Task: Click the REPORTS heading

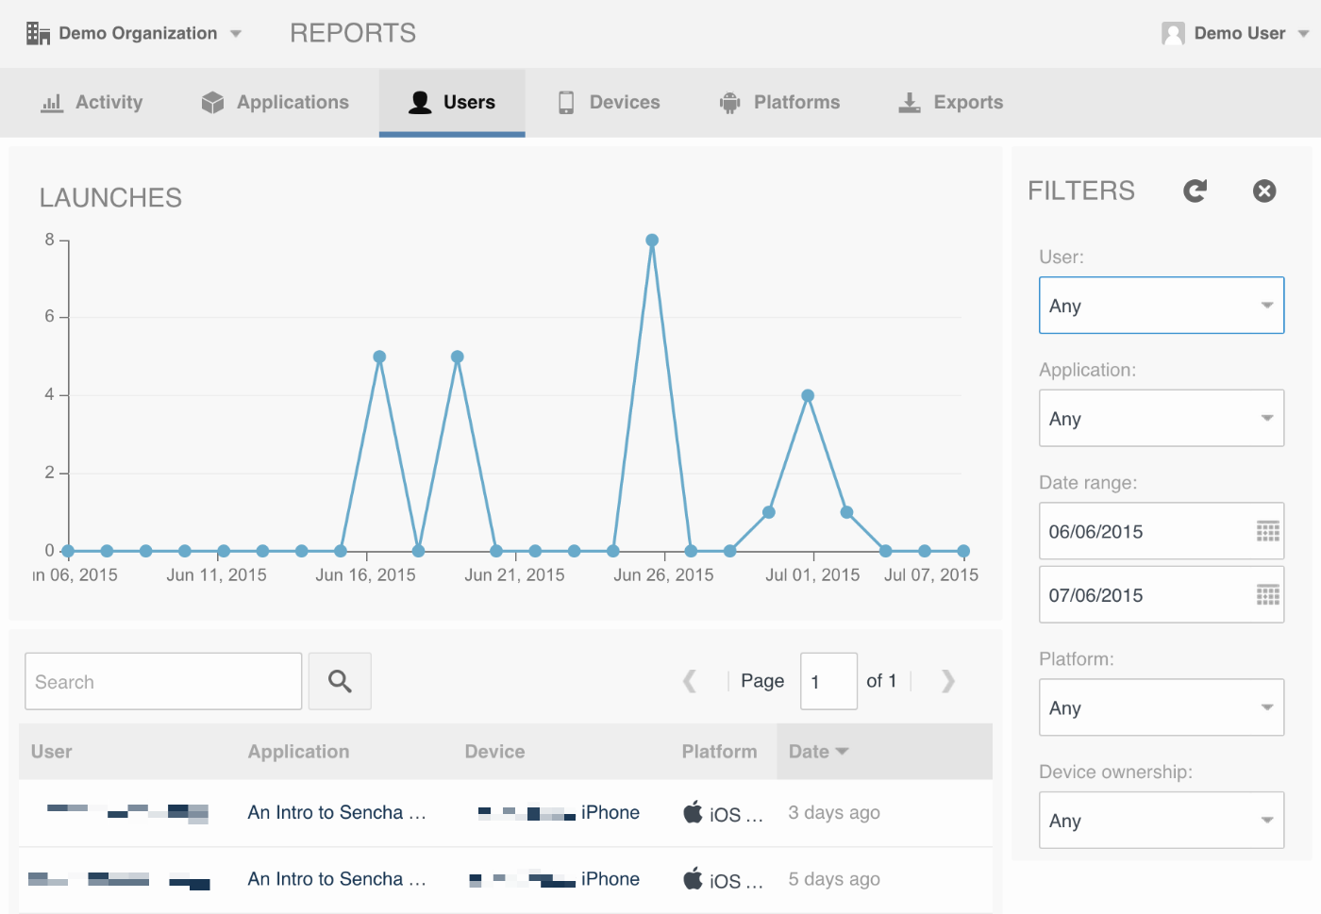Action: click(353, 33)
